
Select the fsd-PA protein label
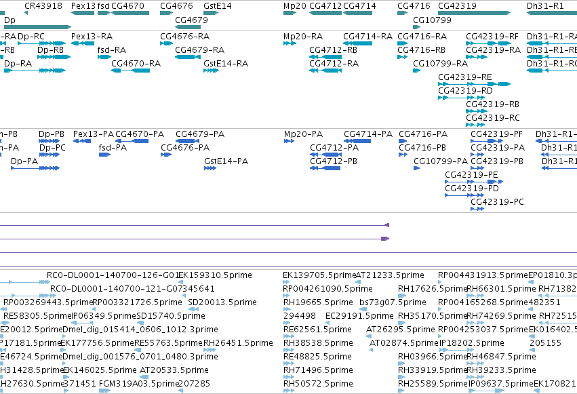[113, 148]
